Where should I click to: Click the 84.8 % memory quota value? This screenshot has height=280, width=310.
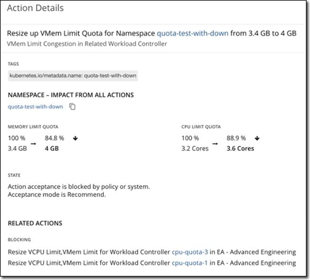tap(55, 138)
